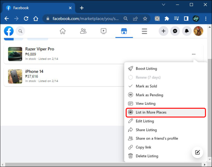Click the grayed Renew (7 days) option
The height and width of the screenshot is (167, 212).
point(166,77)
